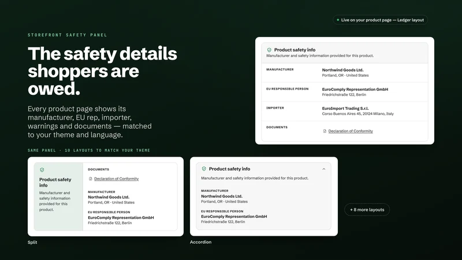The image size is (462, 260).
Task: Click green status dot in Live badge
Action: [338, 20]
